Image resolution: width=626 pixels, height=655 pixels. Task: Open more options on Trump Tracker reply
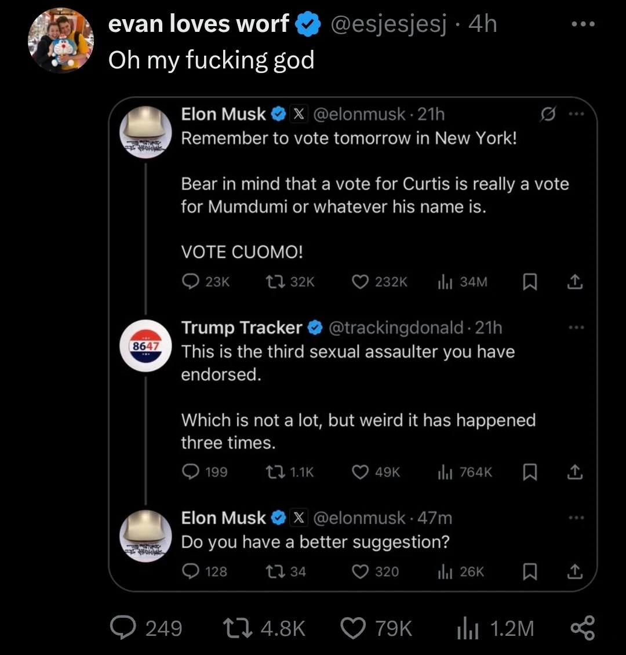575,327
